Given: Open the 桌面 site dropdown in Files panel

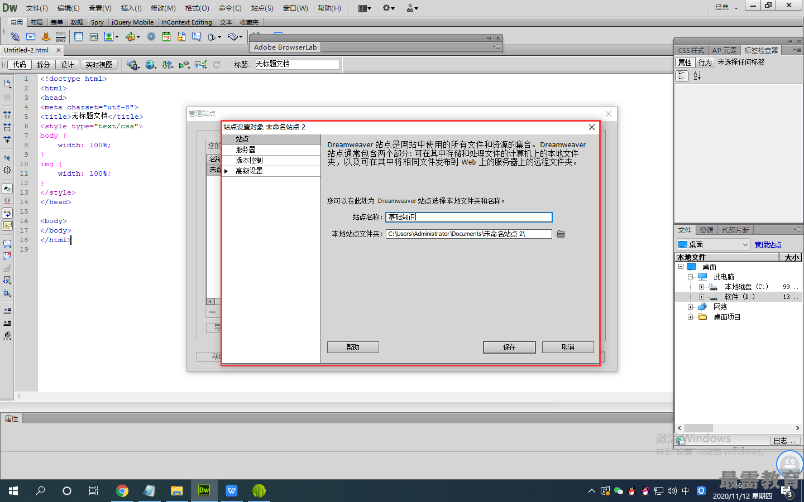Looking at the screenshot, I should (713, 244).
